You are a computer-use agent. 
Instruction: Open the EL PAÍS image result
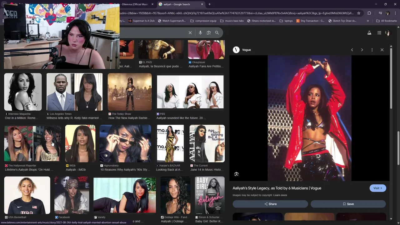161,50
